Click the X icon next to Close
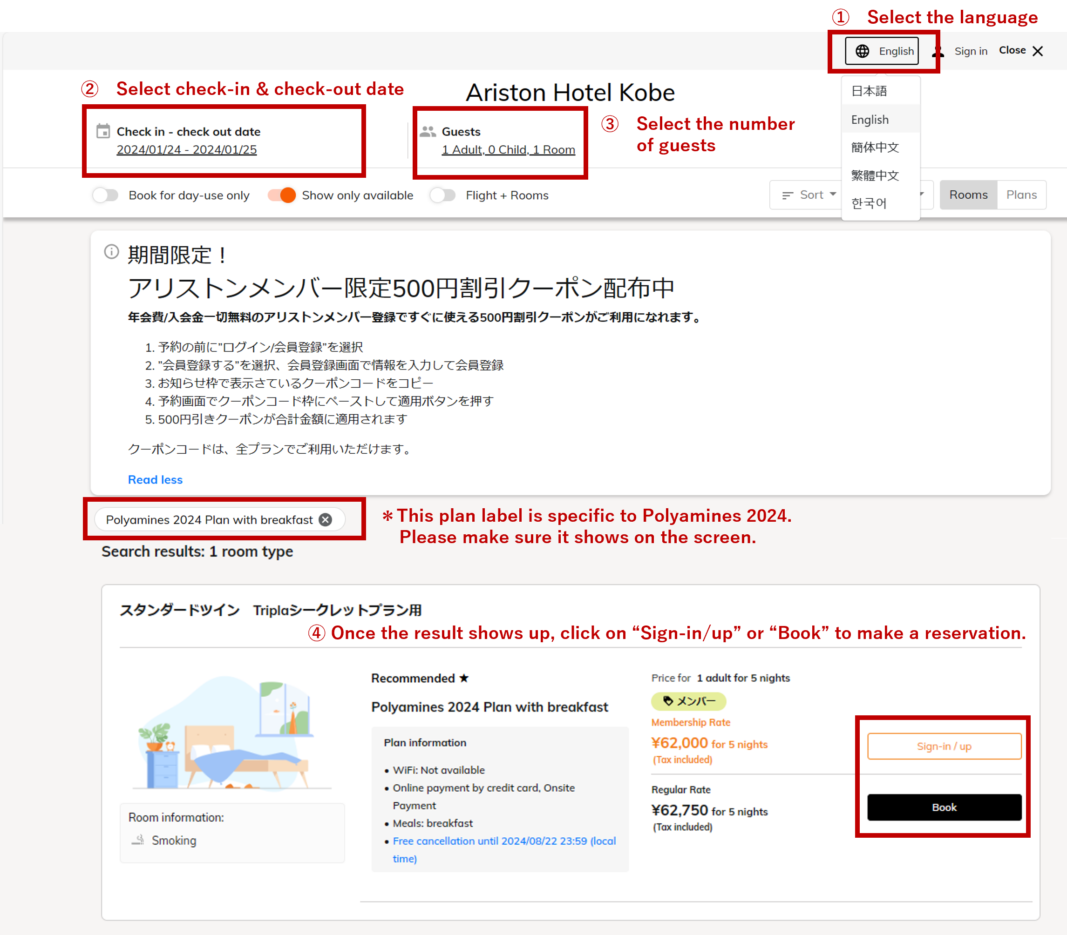 coord(1038,51)
